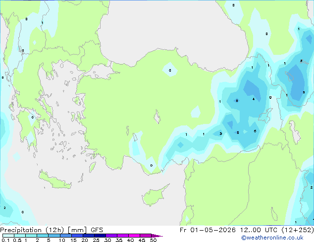This screenshot has width=314, height=242.
Task: Click the 20–25 mm legend color swatch
Action: pos(89,236)
